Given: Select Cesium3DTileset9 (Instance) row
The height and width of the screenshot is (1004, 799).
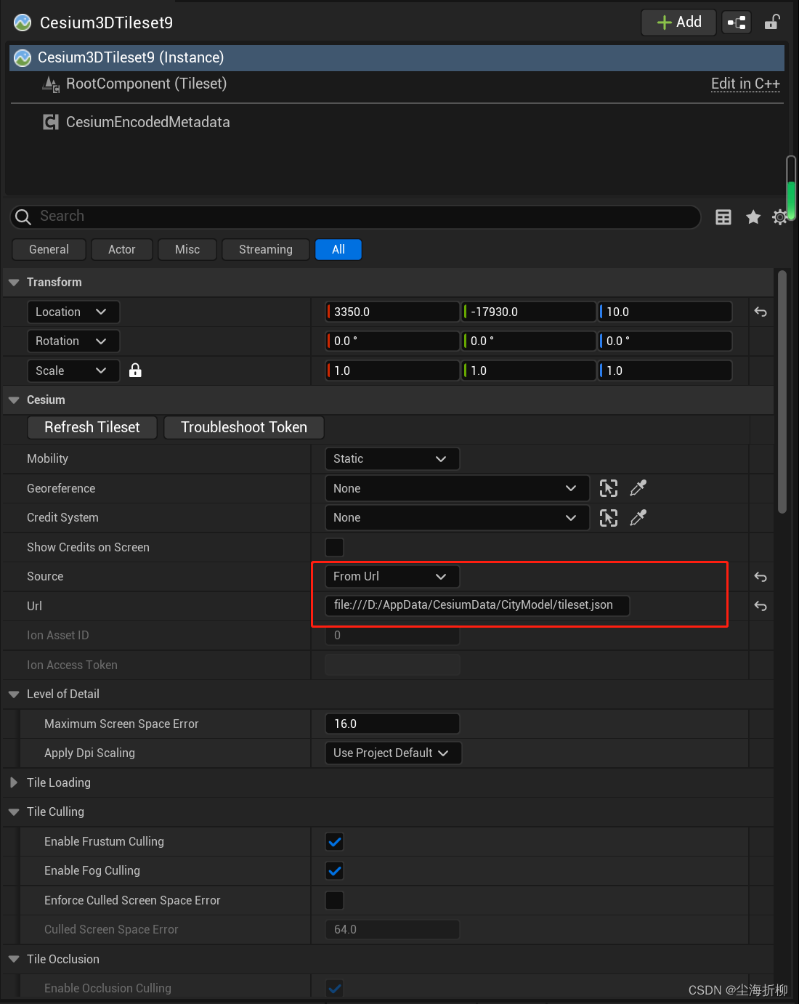Looking at the screenshot, I should pos(397,57).
